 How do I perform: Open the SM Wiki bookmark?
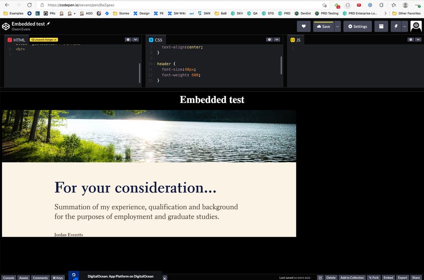click(177, 13)
